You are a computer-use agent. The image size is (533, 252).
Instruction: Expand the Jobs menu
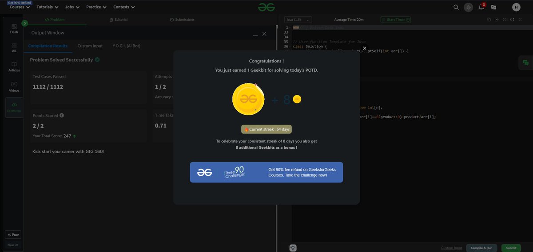point(72,7)
